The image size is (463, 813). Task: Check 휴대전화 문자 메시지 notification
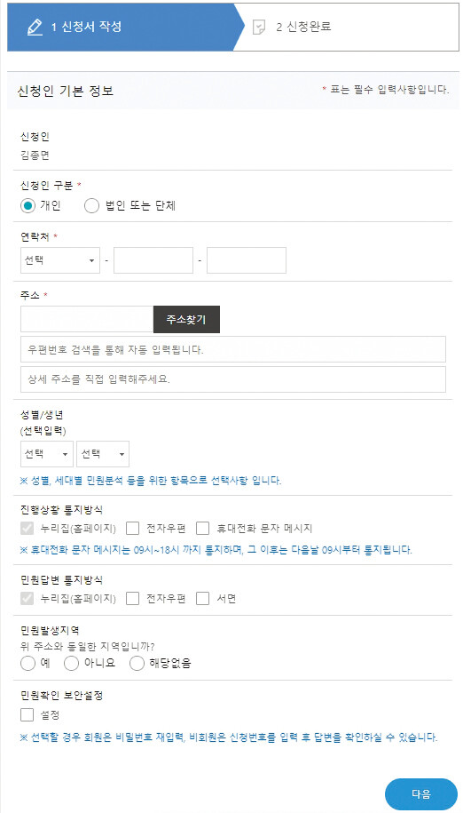pyautogui.click(x=203, y=529)
